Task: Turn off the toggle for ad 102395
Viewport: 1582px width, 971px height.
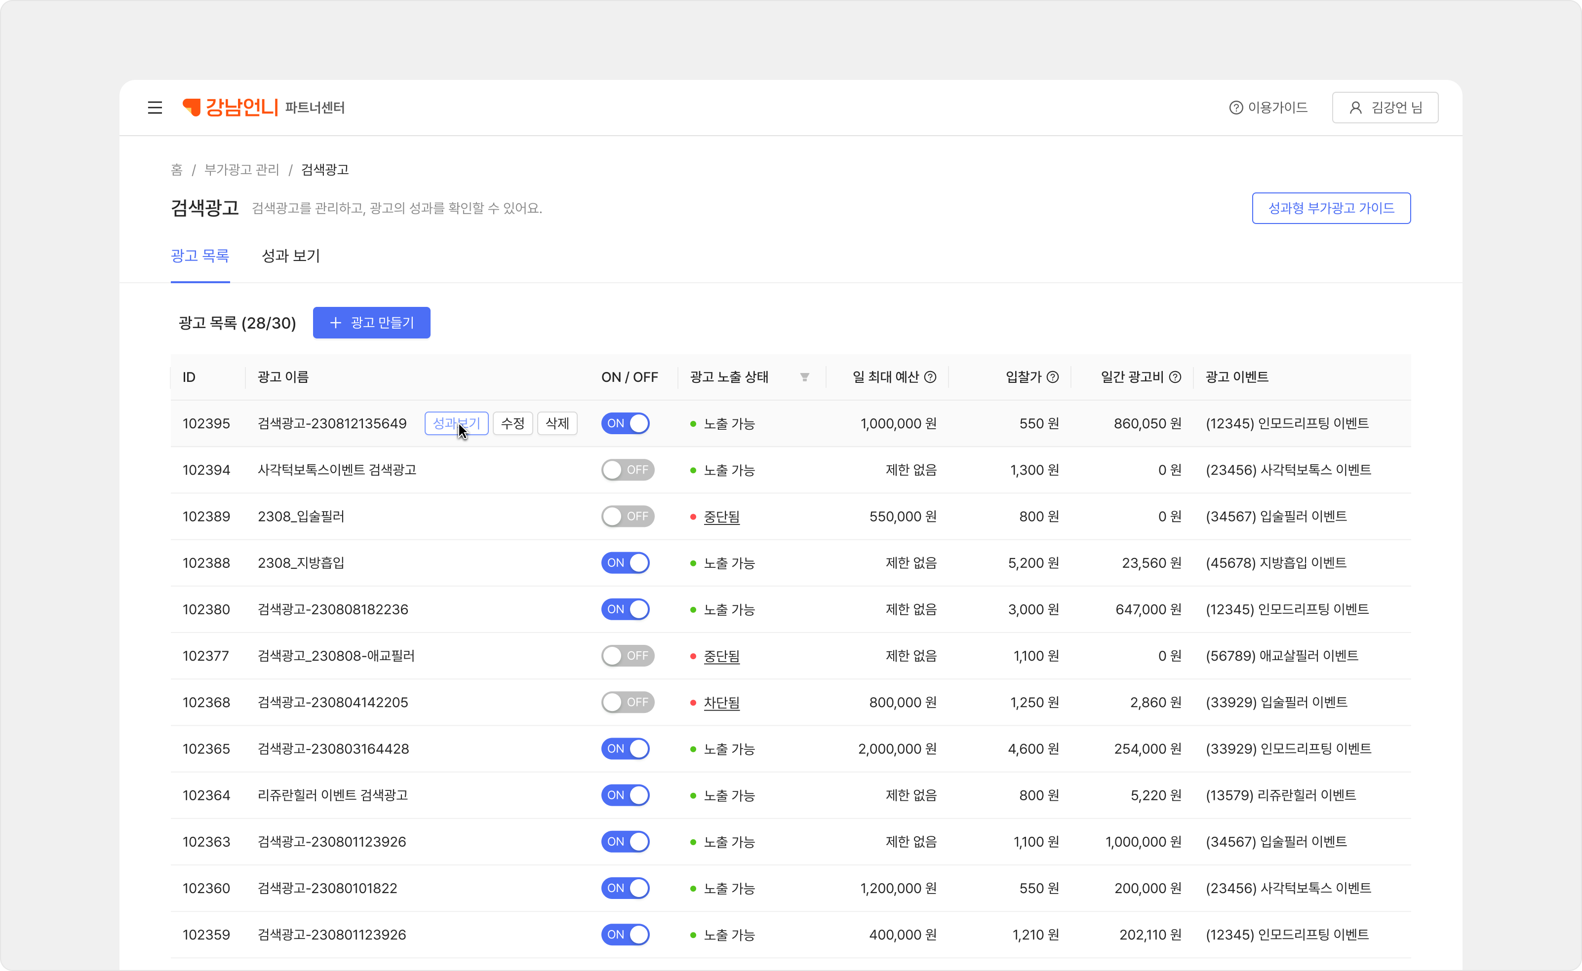Action: pyautogui.click(x=625, y=423)
